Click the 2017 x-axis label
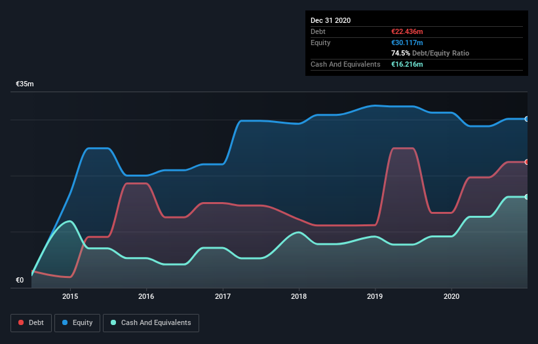This screenshot has width=538, height=344. tap(223, 296)
